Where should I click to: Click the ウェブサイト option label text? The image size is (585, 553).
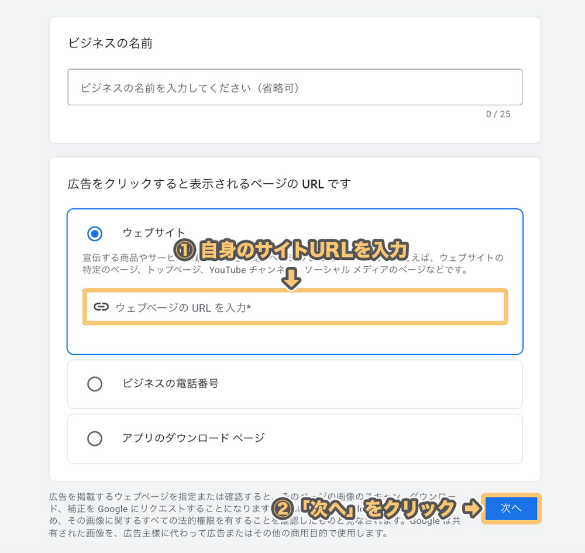point(154,232)
